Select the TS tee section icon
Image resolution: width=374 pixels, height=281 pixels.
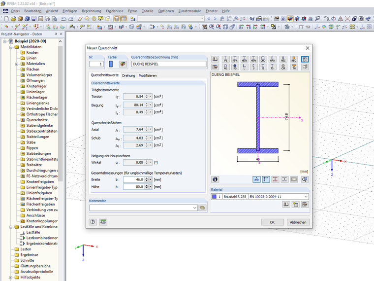[x=273, y=67]
